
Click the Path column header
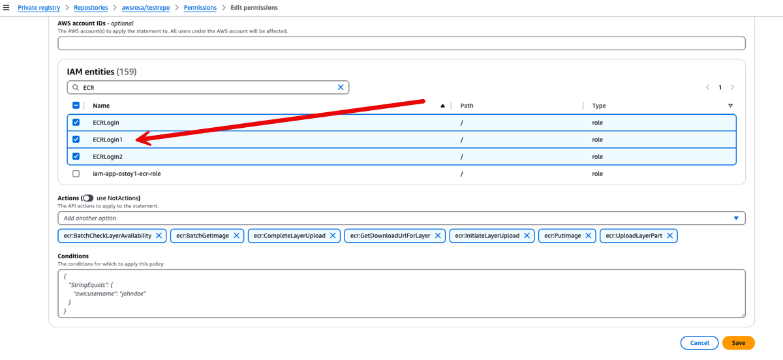click(467, 106)
